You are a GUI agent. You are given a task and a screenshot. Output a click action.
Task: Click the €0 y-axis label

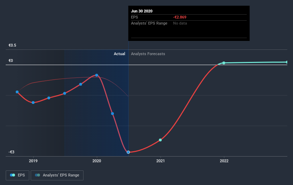[x=11, y=60]
